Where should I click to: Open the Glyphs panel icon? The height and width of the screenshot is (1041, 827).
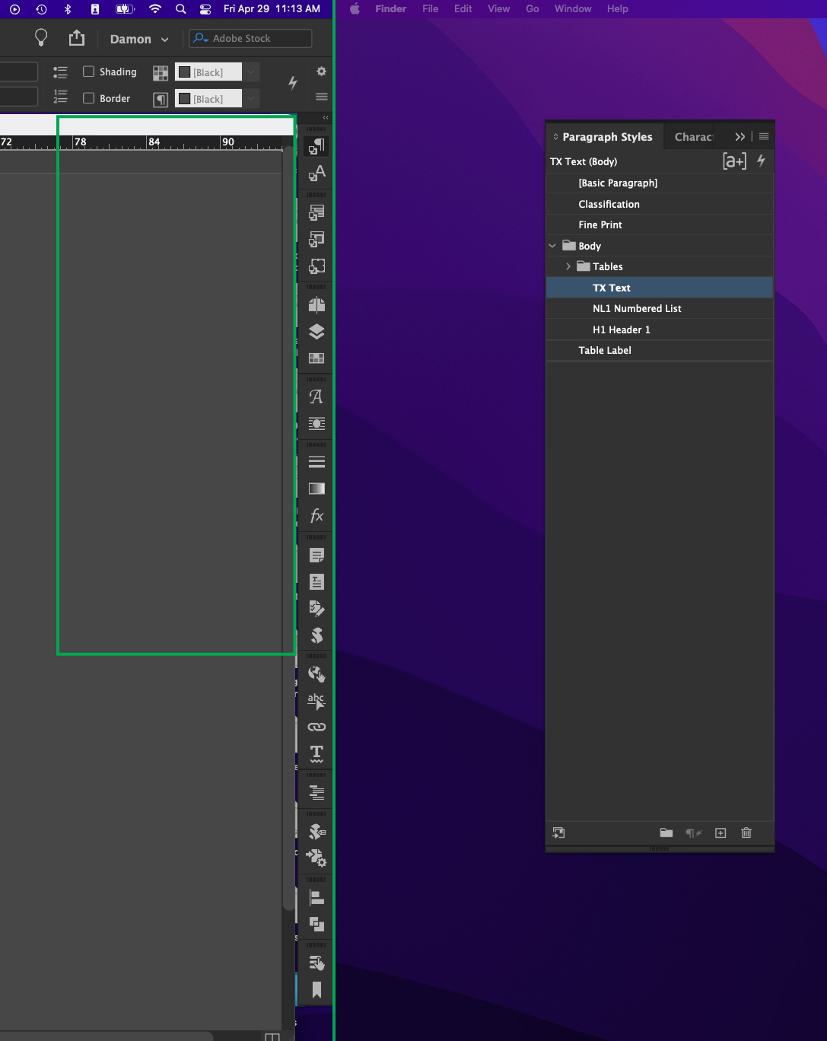point(316,396)
